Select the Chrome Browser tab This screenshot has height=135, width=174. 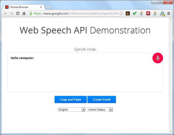pyautogui.click(x=23, y=7)
